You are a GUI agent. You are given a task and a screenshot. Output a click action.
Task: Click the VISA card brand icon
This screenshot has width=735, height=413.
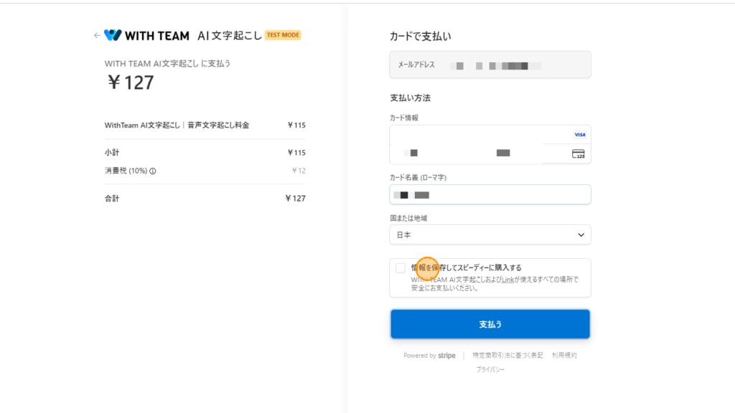(579, 135)
